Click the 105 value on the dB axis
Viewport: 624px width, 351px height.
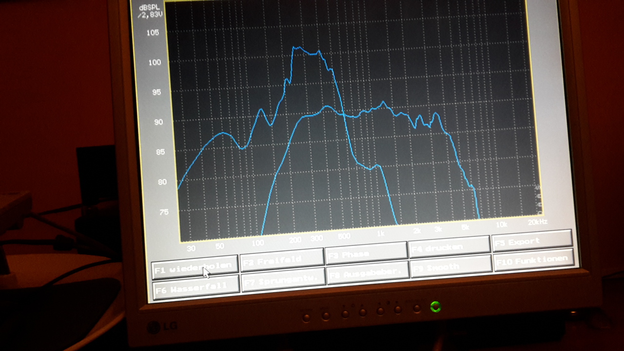click(x=153, y=33)
